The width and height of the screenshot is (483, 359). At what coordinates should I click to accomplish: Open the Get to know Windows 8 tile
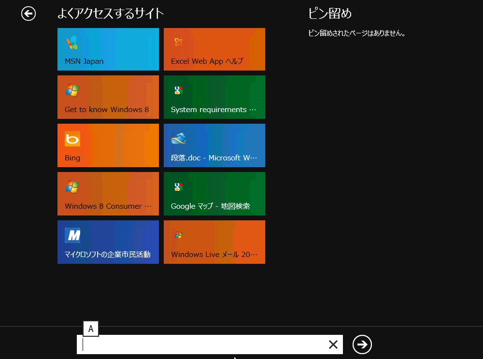point(108,97)
